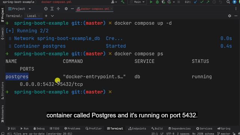Click the stop button in toolbar
240x135 pixels.
(178, 2)
